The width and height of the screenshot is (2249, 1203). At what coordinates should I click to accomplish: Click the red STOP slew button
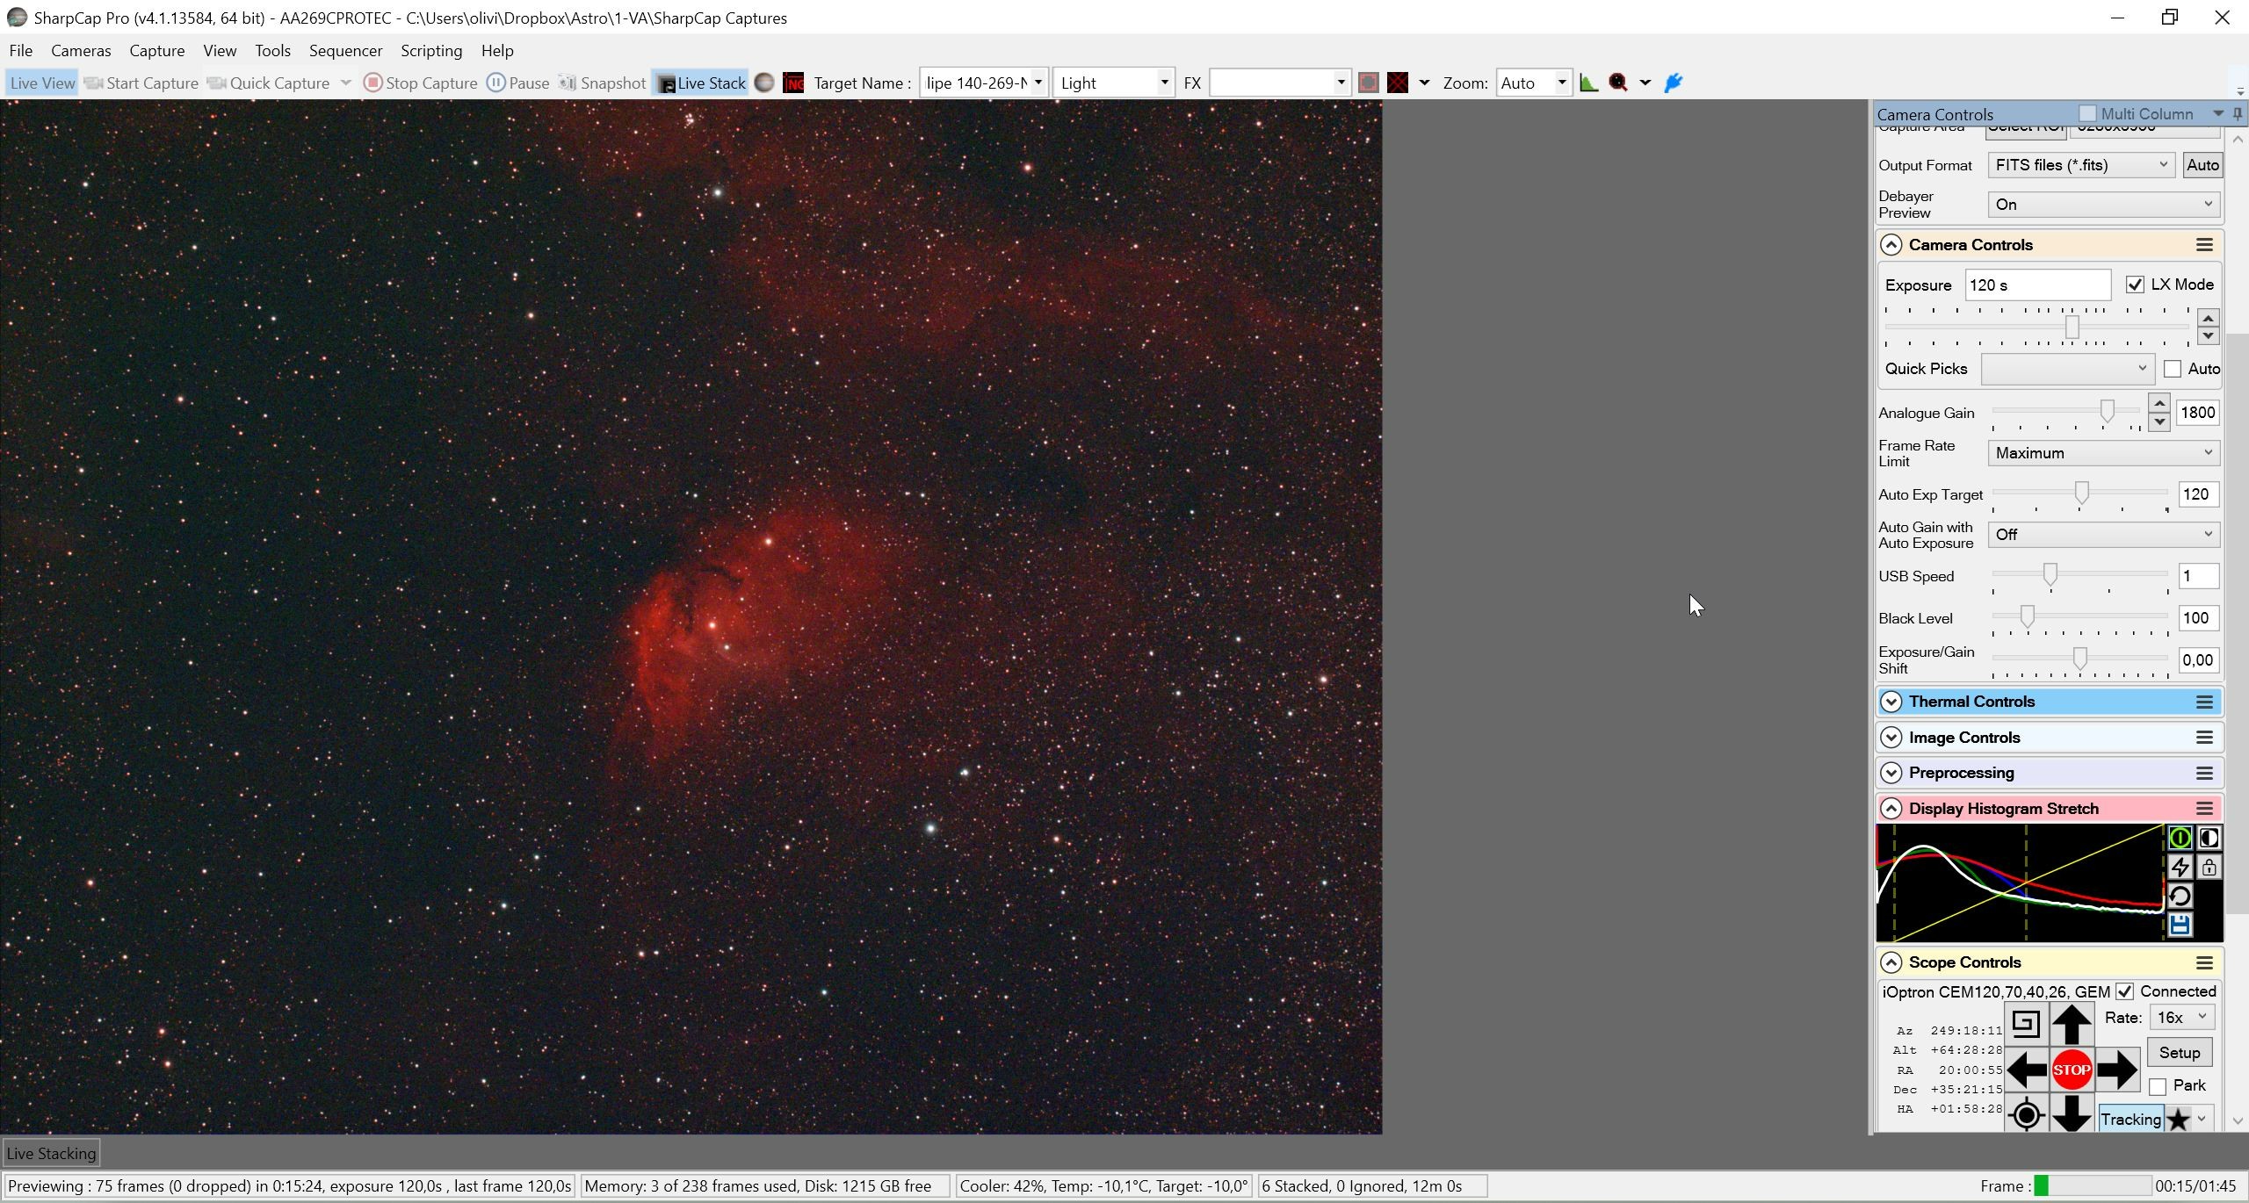point(2071,1070)
